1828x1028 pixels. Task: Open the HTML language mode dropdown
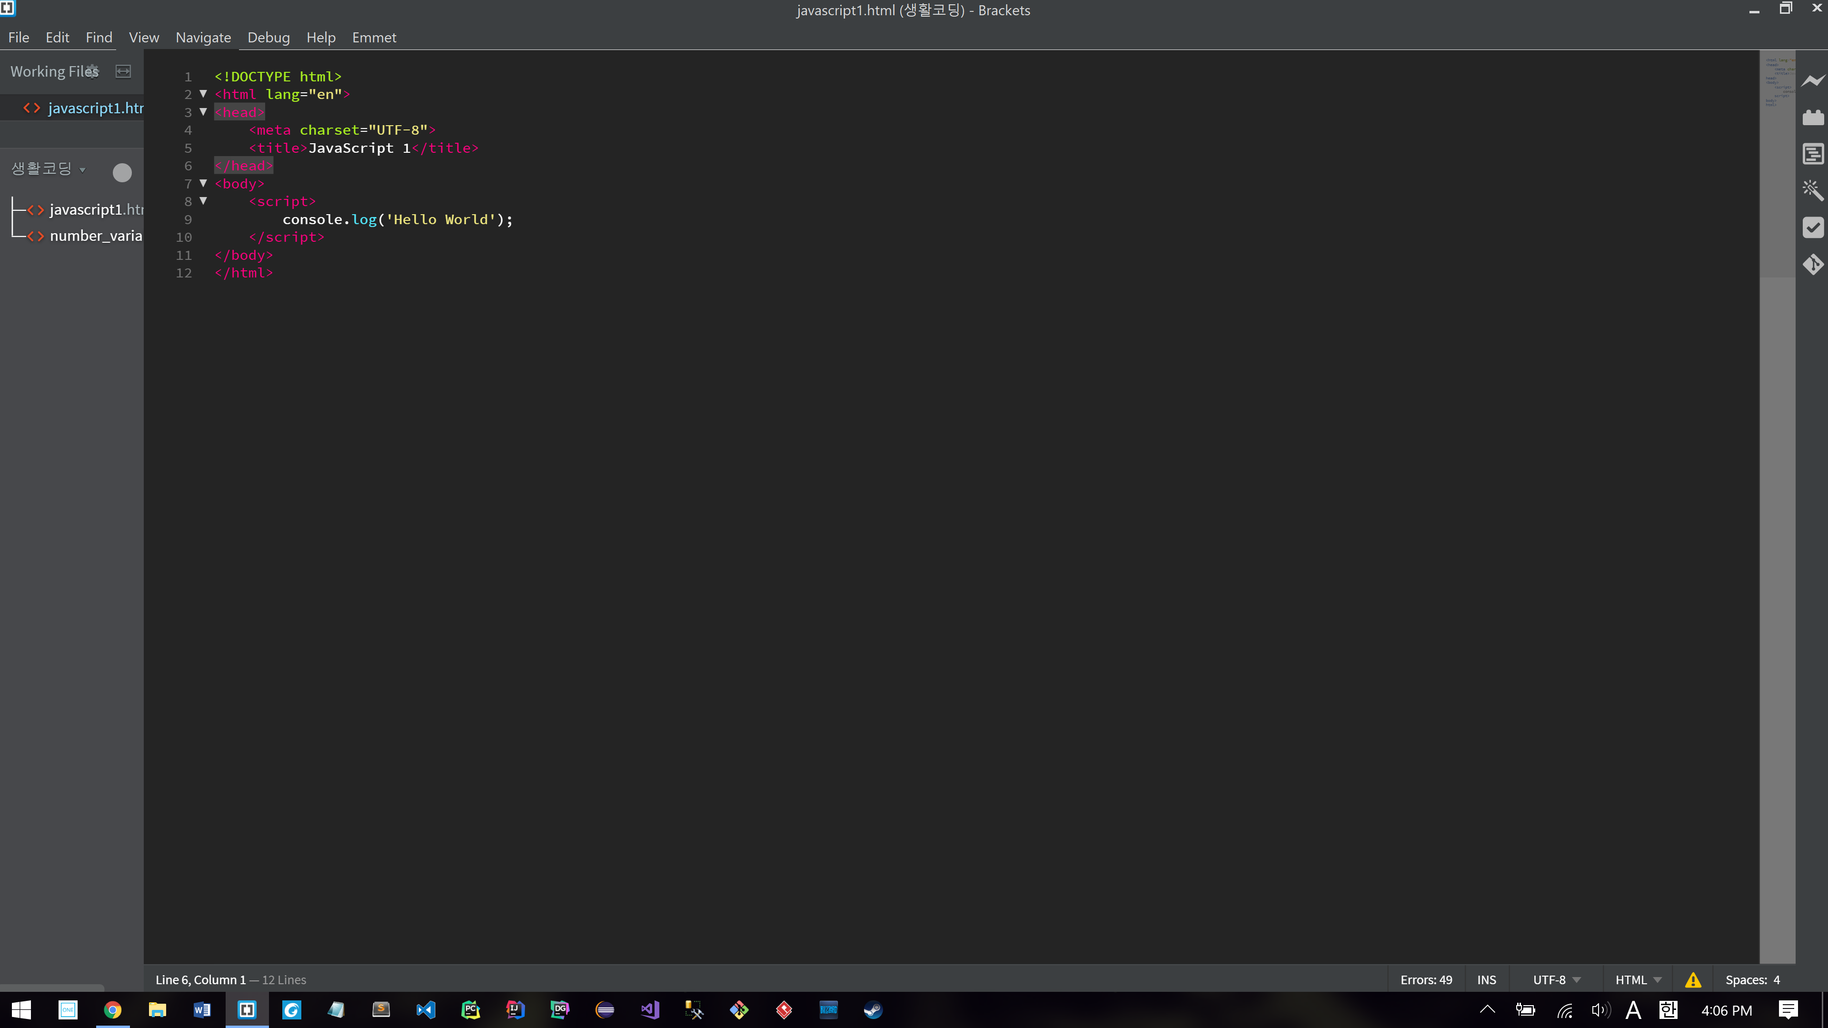(x=1637, y=979)
